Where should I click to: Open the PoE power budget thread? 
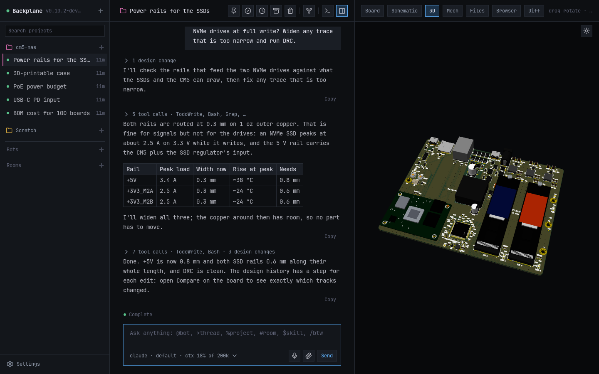coord(55,86)
